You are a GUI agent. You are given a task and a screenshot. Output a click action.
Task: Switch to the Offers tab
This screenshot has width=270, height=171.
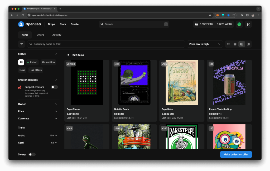[40, 35]
